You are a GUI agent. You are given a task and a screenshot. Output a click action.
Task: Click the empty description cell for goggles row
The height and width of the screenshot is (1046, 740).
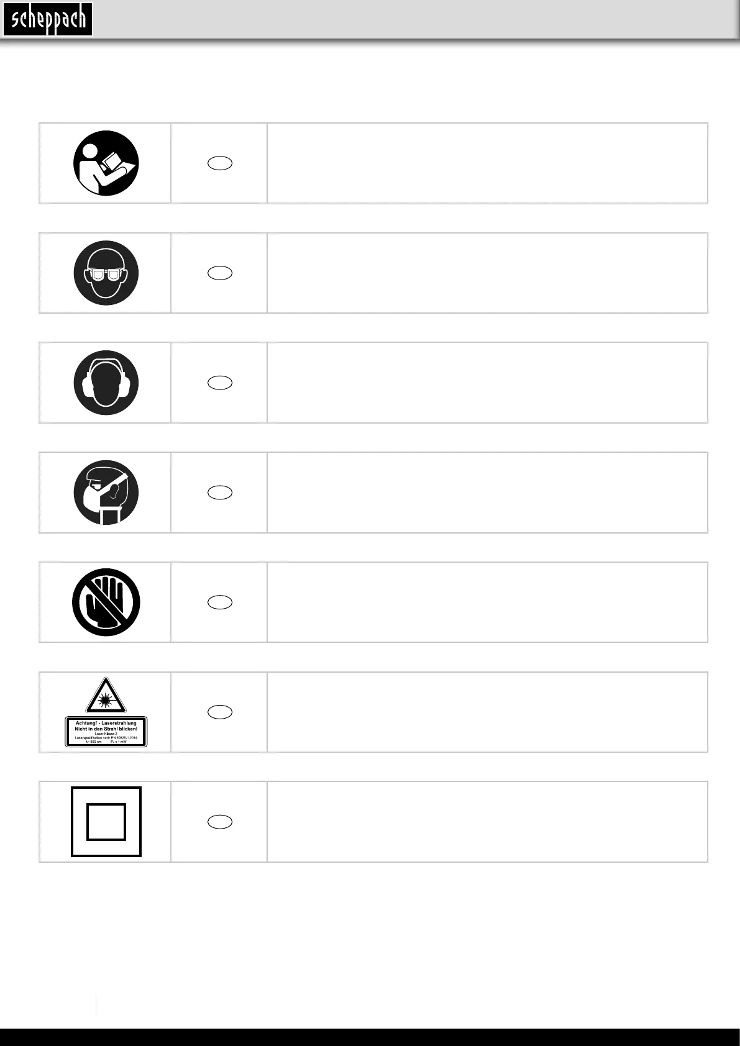pyautogui.click(x=487, y=273)
